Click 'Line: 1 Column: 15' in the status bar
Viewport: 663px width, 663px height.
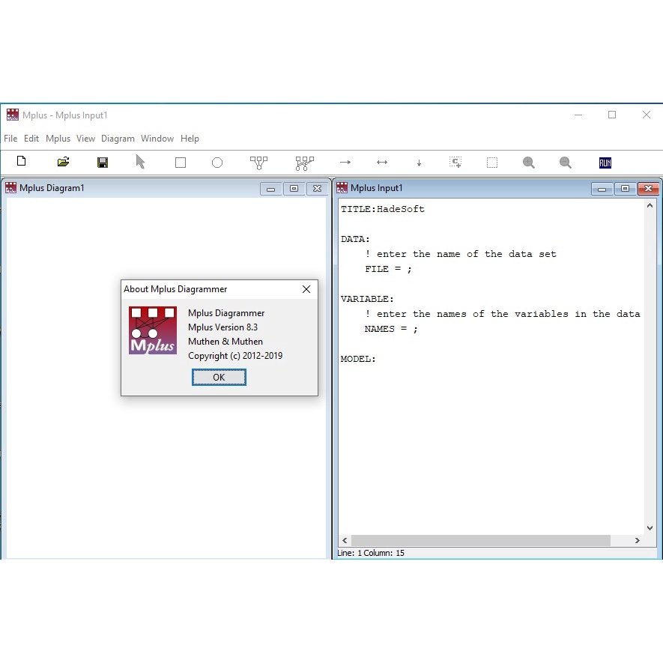pyautogui.click(x=371, y=553)
